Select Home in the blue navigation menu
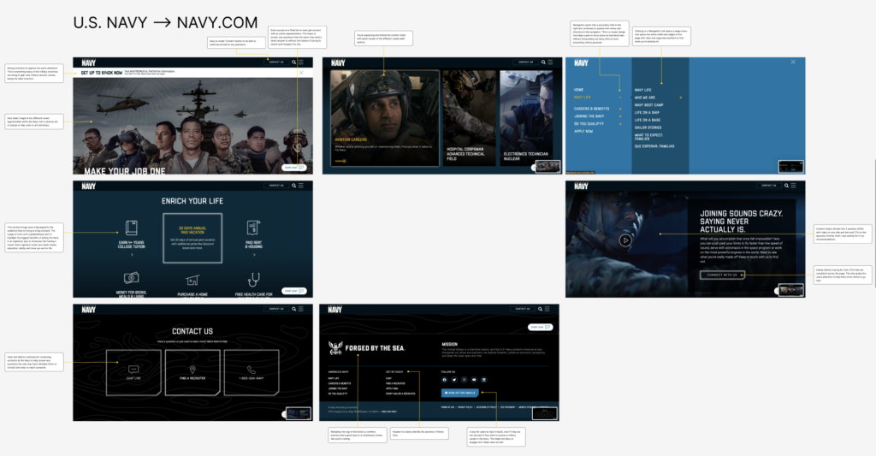 [x=579, y=90]
